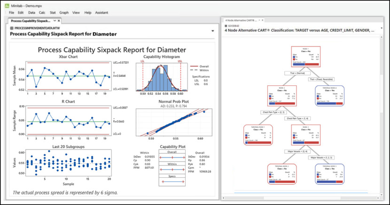Click the Cpk value 0.83

click(147, 164)
